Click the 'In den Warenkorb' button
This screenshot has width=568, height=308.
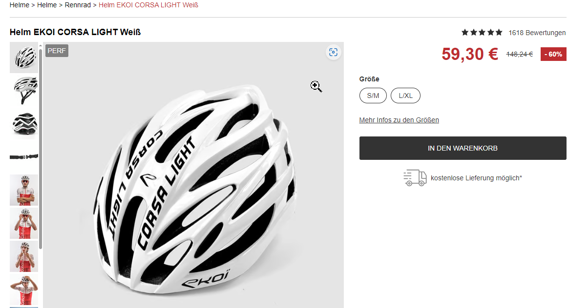click(x=463, y=148)
